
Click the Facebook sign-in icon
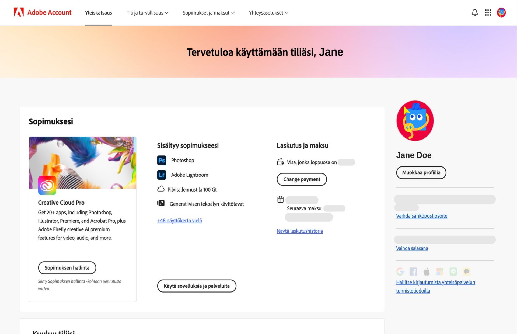(x=413, y=272)
